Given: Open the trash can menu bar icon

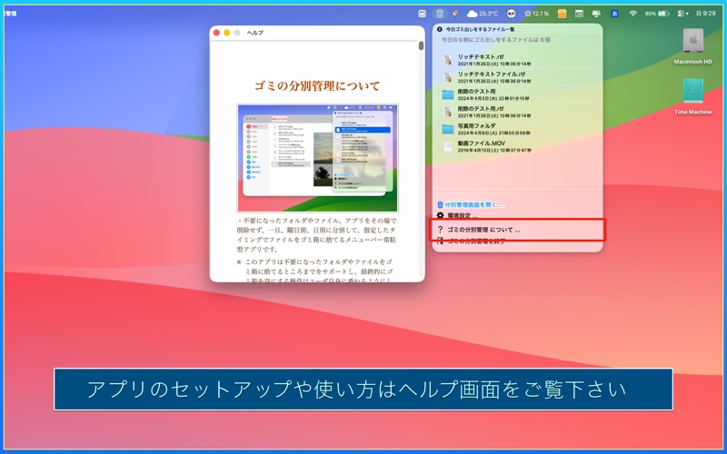Looking at the screenshot, I should [440, 14].
